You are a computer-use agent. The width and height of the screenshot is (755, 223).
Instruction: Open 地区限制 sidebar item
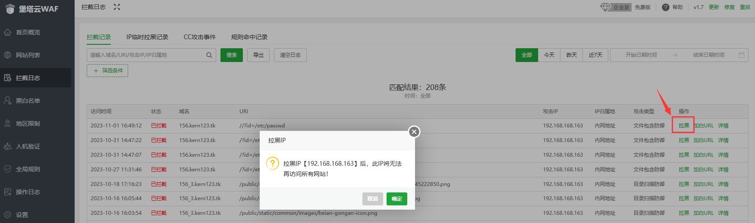click(28, 124)
